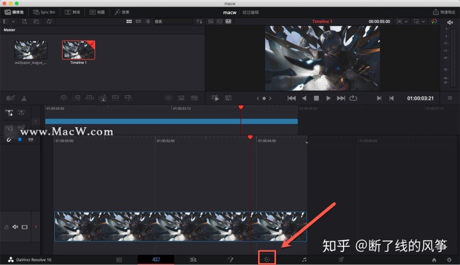460x265 pixels.
Task: Click the append to end icon
Action: tap(77, 98)
